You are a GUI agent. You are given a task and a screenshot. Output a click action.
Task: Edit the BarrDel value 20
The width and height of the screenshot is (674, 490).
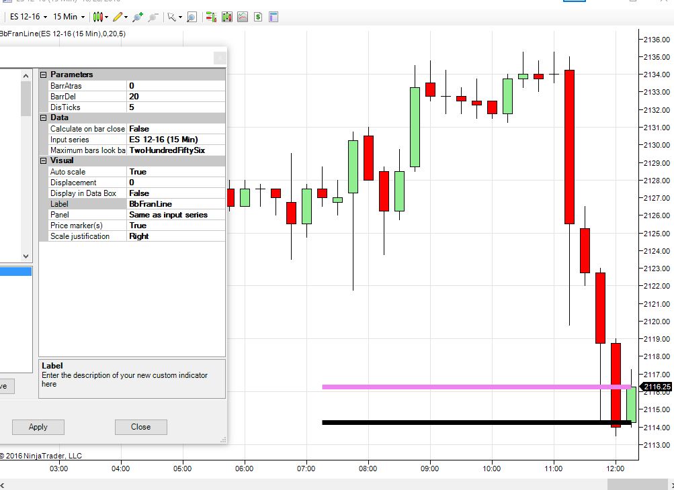coord(176,97)
